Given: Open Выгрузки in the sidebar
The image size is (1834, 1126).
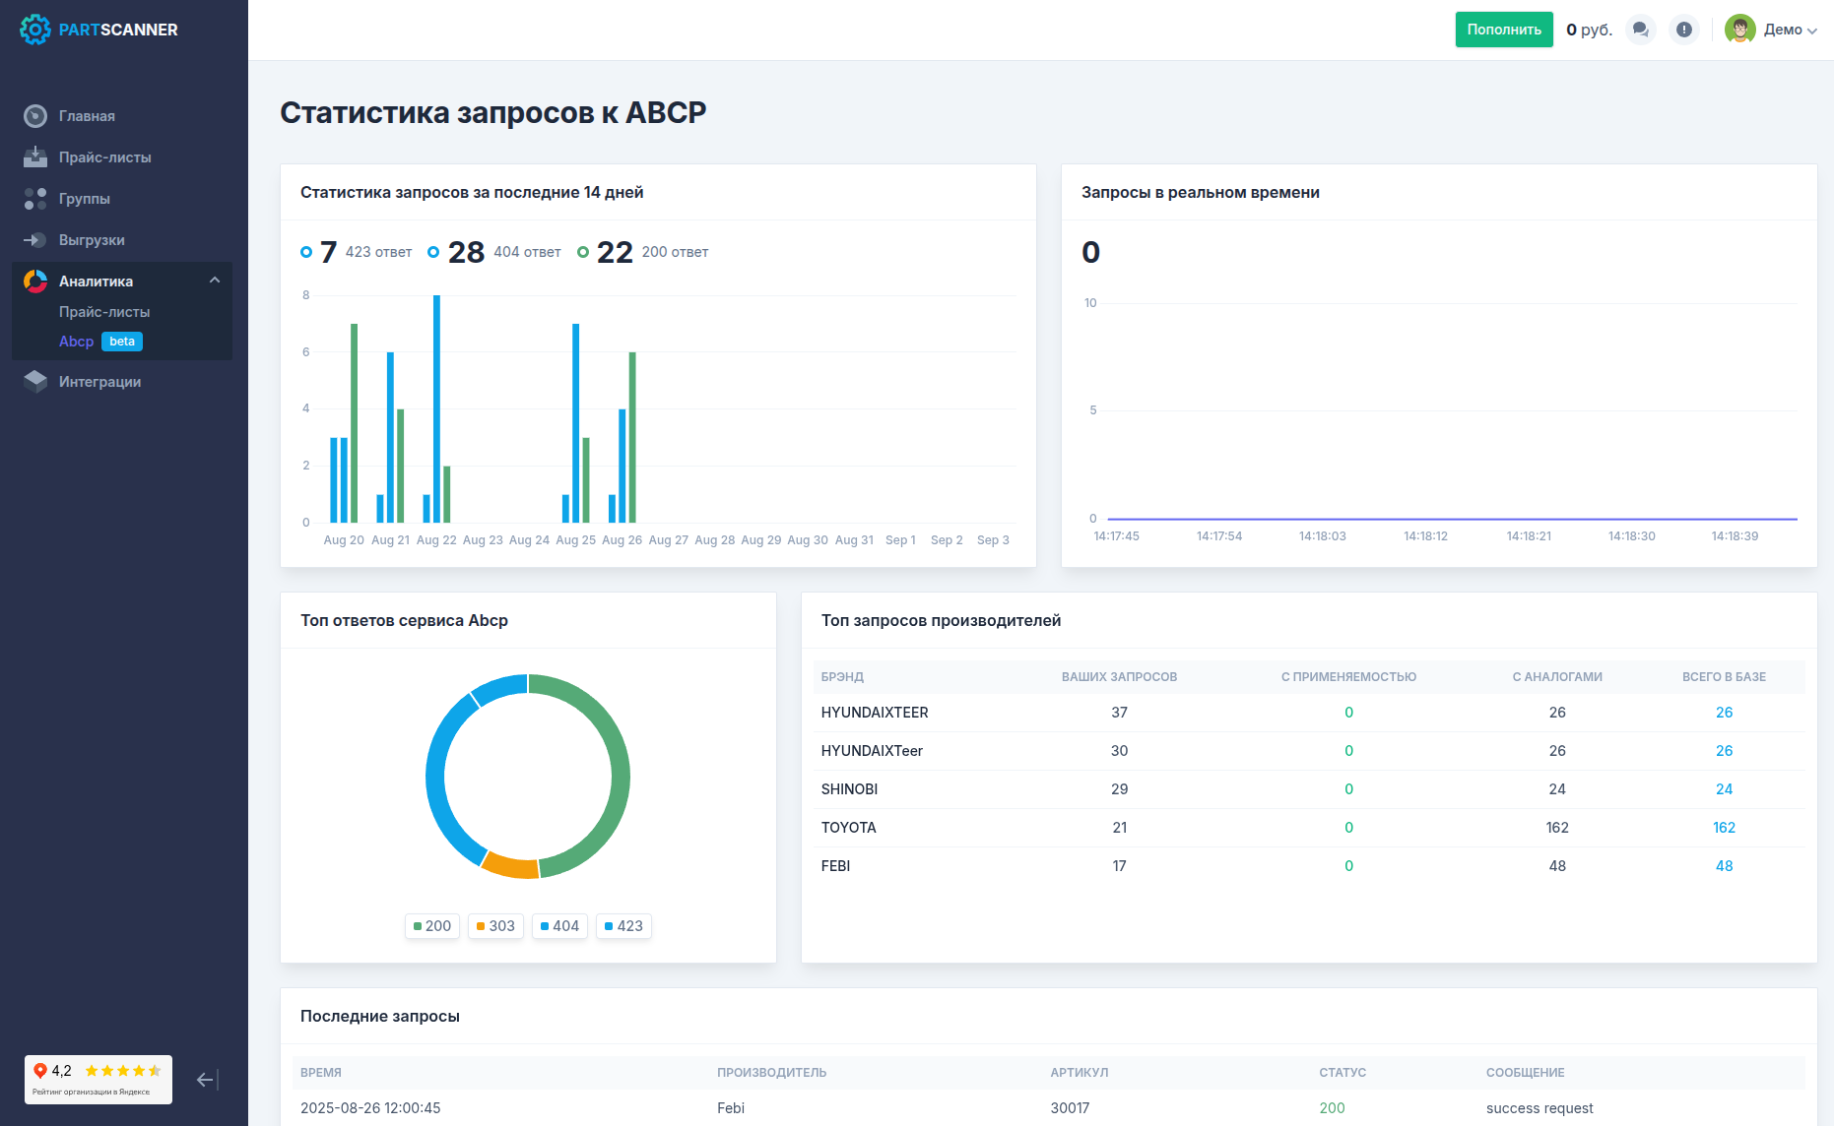Looking at the screenshot, I should point(92,240).
